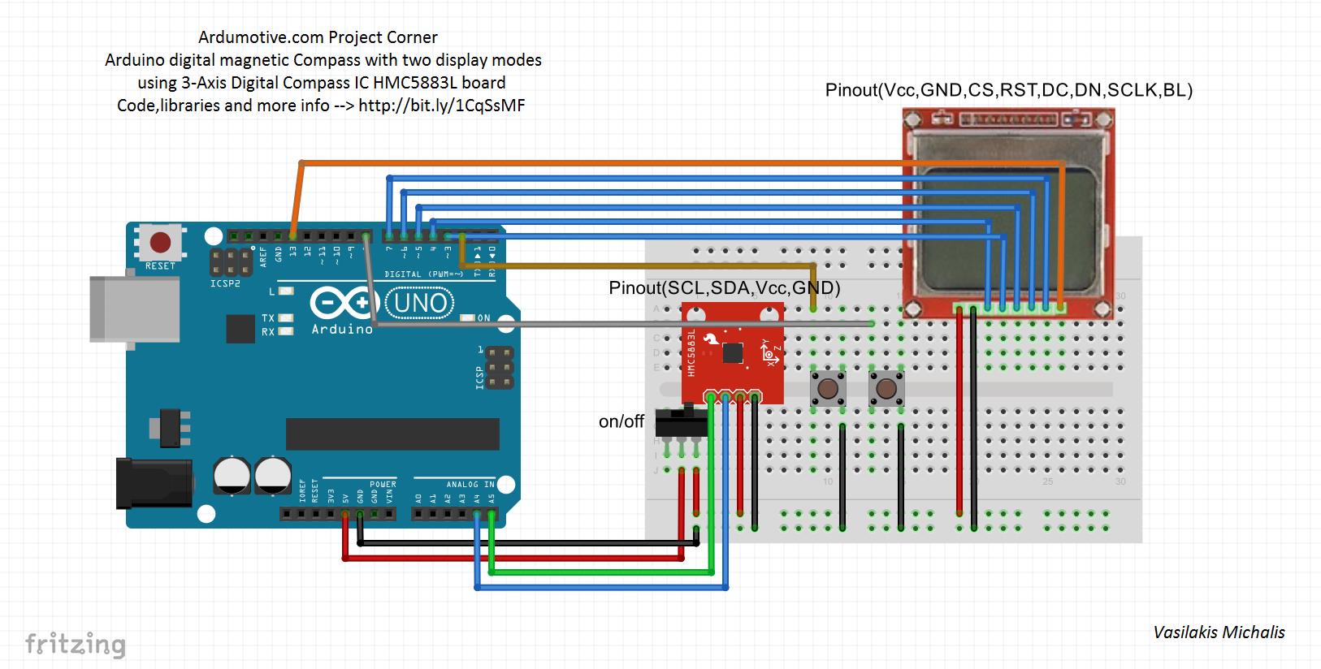Screen dimensions: 1321x669
Task: Select the black DC power jack
Action: [x=154, y=484]
